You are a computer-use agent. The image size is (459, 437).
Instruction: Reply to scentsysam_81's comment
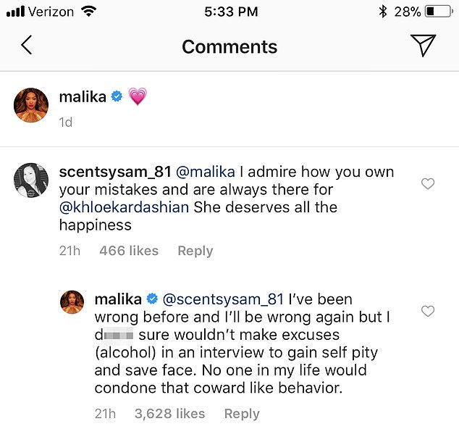[x=195, y=251]
